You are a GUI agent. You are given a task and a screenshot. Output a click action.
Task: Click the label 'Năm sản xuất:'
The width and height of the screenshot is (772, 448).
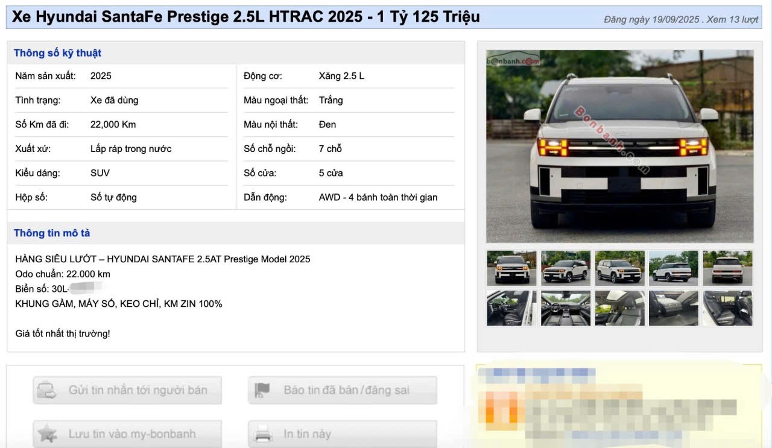pos(45,76)
